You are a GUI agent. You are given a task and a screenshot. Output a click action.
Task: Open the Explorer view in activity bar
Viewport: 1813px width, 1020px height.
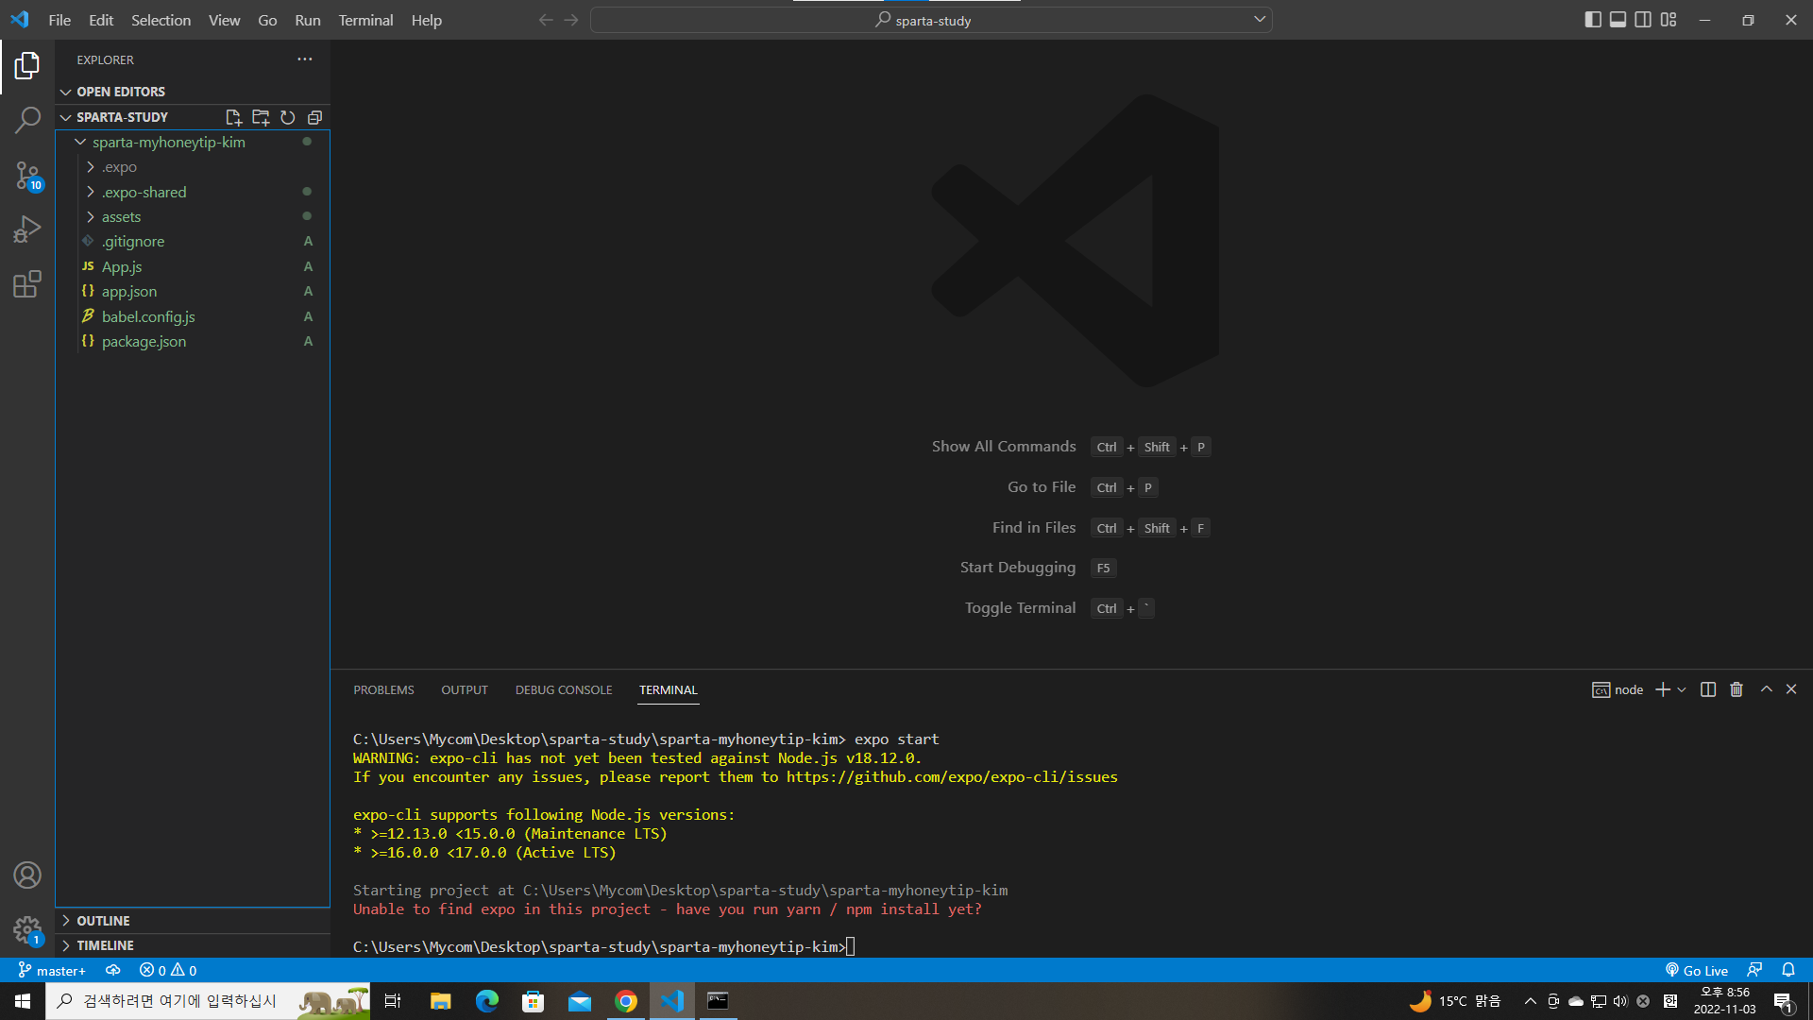click(27, 66)
